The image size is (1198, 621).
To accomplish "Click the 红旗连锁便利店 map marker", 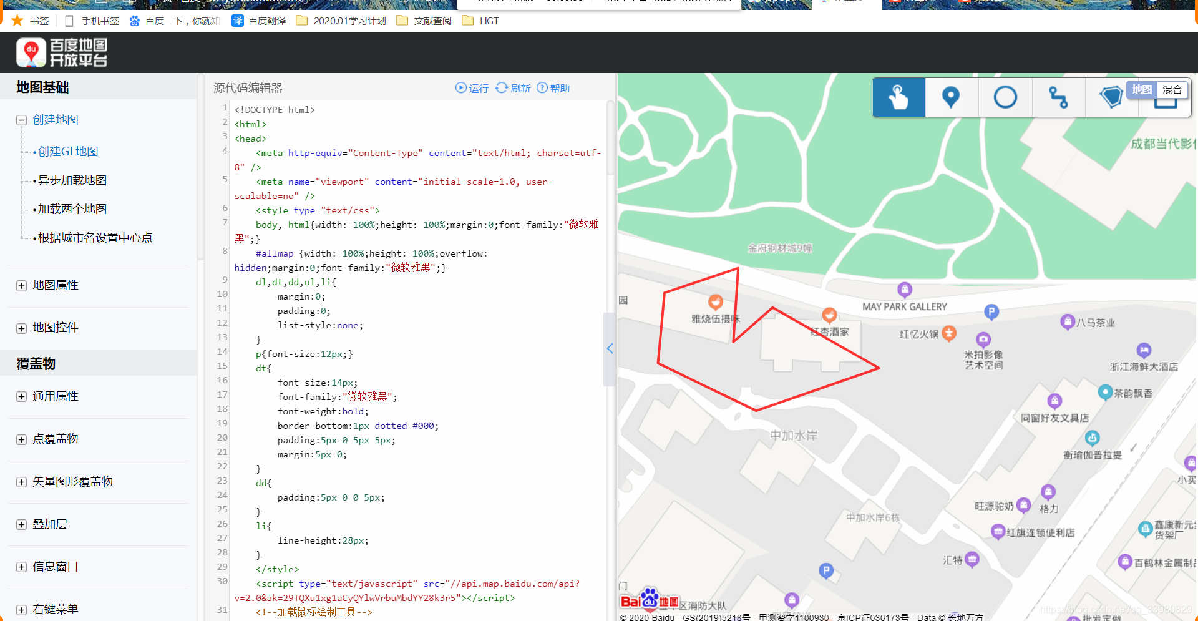I will click(x=998, y=532).
